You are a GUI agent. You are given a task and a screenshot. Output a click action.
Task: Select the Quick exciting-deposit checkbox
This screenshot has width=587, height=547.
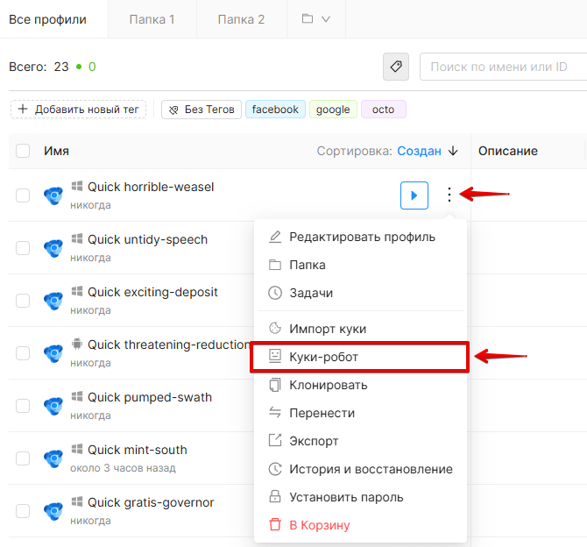23,300
